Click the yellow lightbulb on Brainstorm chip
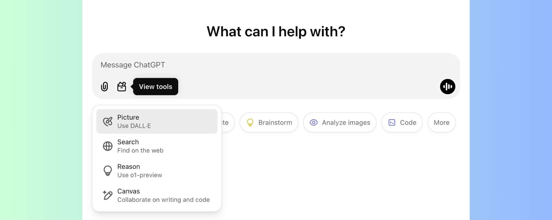 [x=250, y=122]
